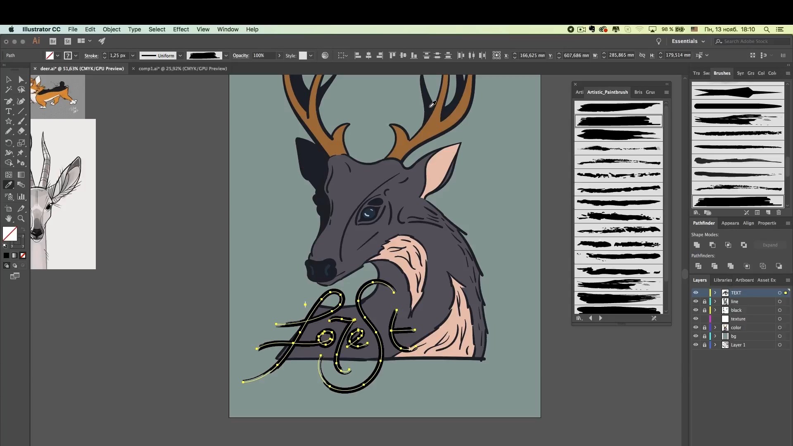This screenshot has width=793, height=446.
Task: Click the Unite shape mode icon
Action: 697,245
